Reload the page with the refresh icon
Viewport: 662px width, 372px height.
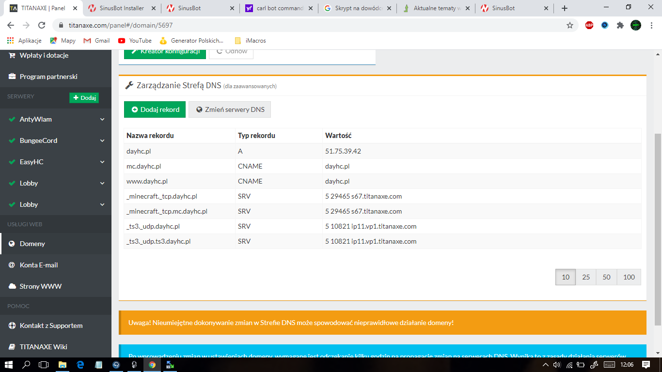click(42, 25)
